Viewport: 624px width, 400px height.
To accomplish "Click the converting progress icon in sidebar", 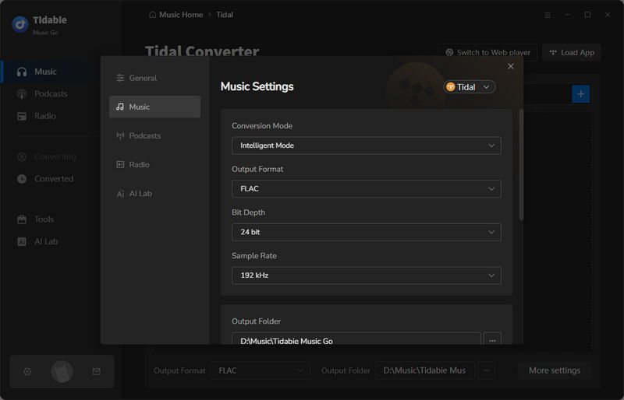I will (x=22, y=156).
